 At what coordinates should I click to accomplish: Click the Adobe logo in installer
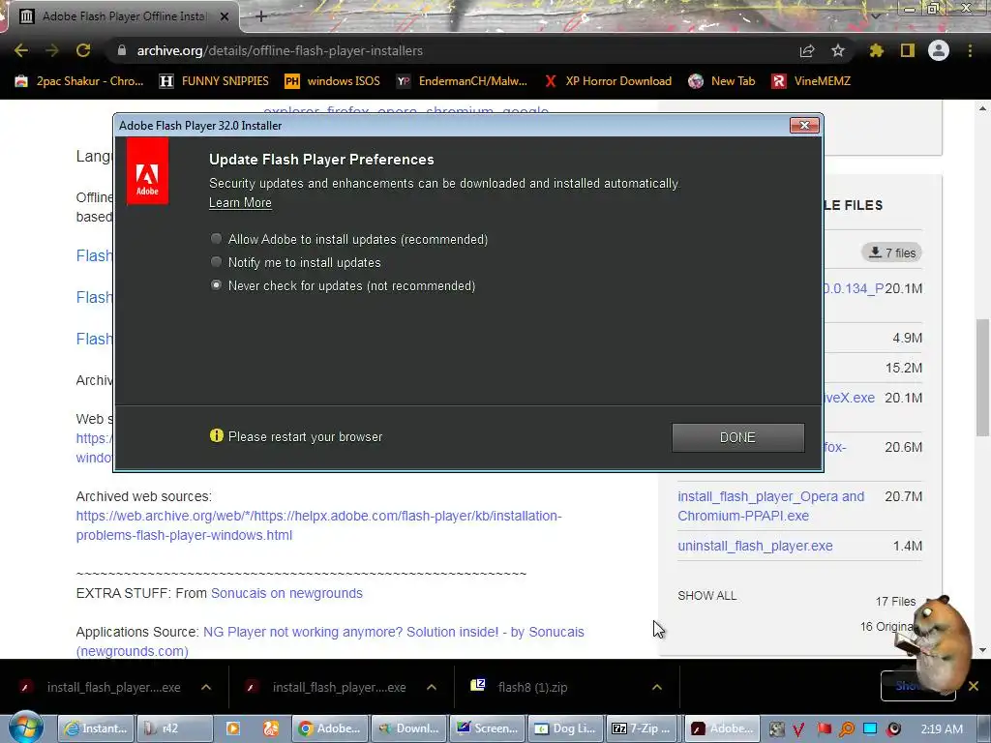(x=147, y=172)
